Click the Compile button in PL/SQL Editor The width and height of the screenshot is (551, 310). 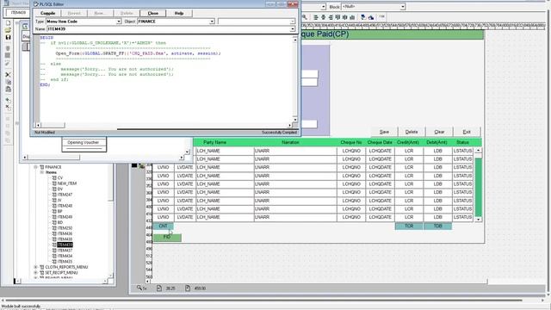[48, 13]
